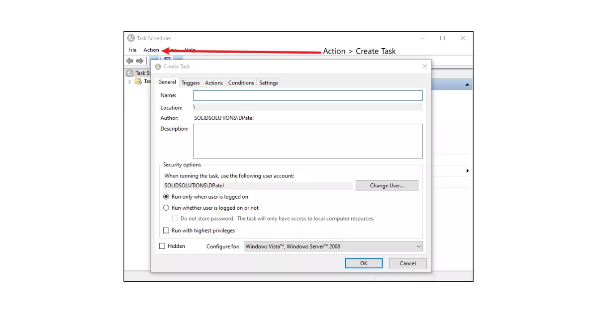Expand the Task Scheduler Library tree node
597x313 pixels.
[129, 81]
